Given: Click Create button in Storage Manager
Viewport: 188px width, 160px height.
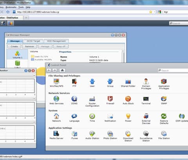Looking at the screenshot, I should (14, 46).
